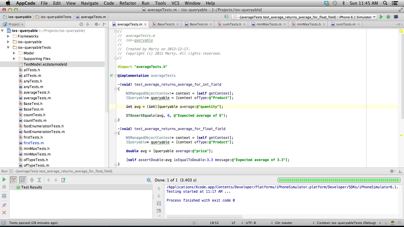
Task: Click export test results icon
Action: pos(63,180)
